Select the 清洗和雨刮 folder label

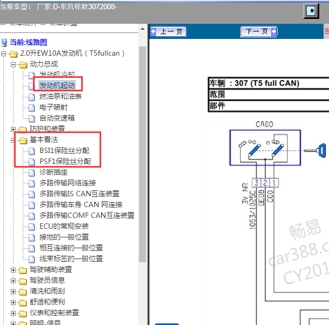coord(47,291)
